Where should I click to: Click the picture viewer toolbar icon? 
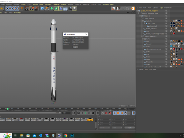tap(113, 8)
